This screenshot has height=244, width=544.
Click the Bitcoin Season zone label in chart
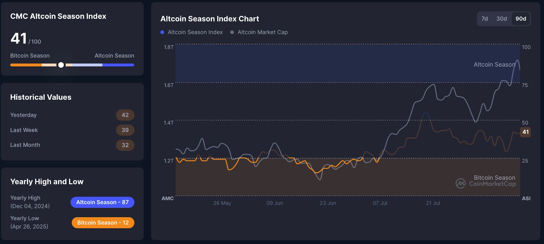click(494, 178)
